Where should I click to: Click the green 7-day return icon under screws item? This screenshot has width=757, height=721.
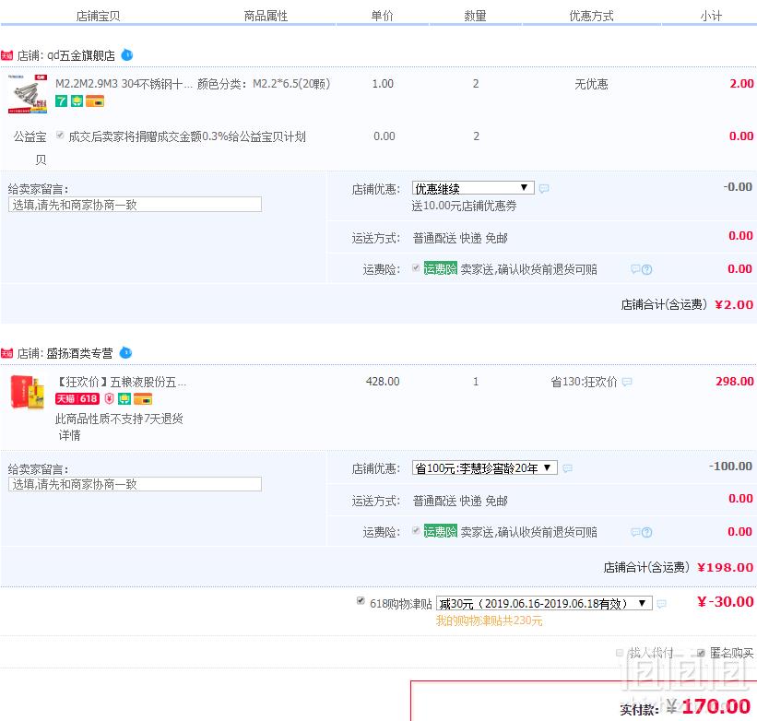(61, 100)
